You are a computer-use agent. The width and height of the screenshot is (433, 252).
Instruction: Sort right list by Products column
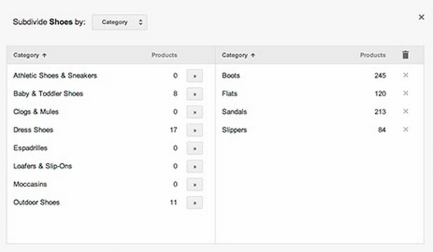(373, 55)
